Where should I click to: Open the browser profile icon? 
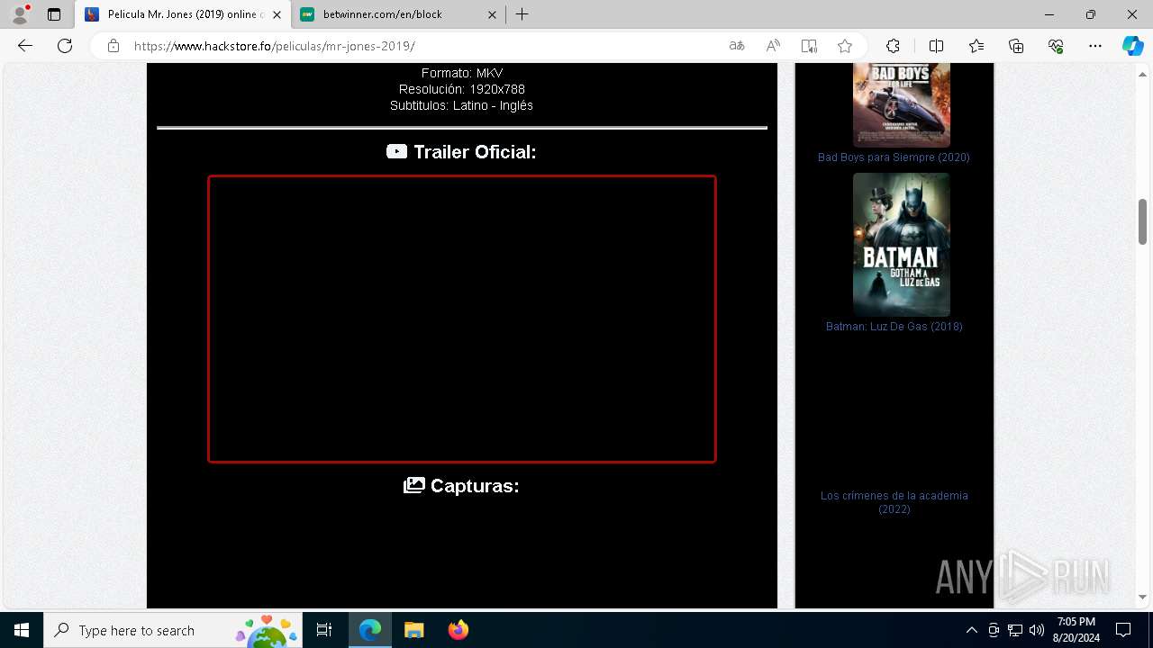tap(20, 14)
